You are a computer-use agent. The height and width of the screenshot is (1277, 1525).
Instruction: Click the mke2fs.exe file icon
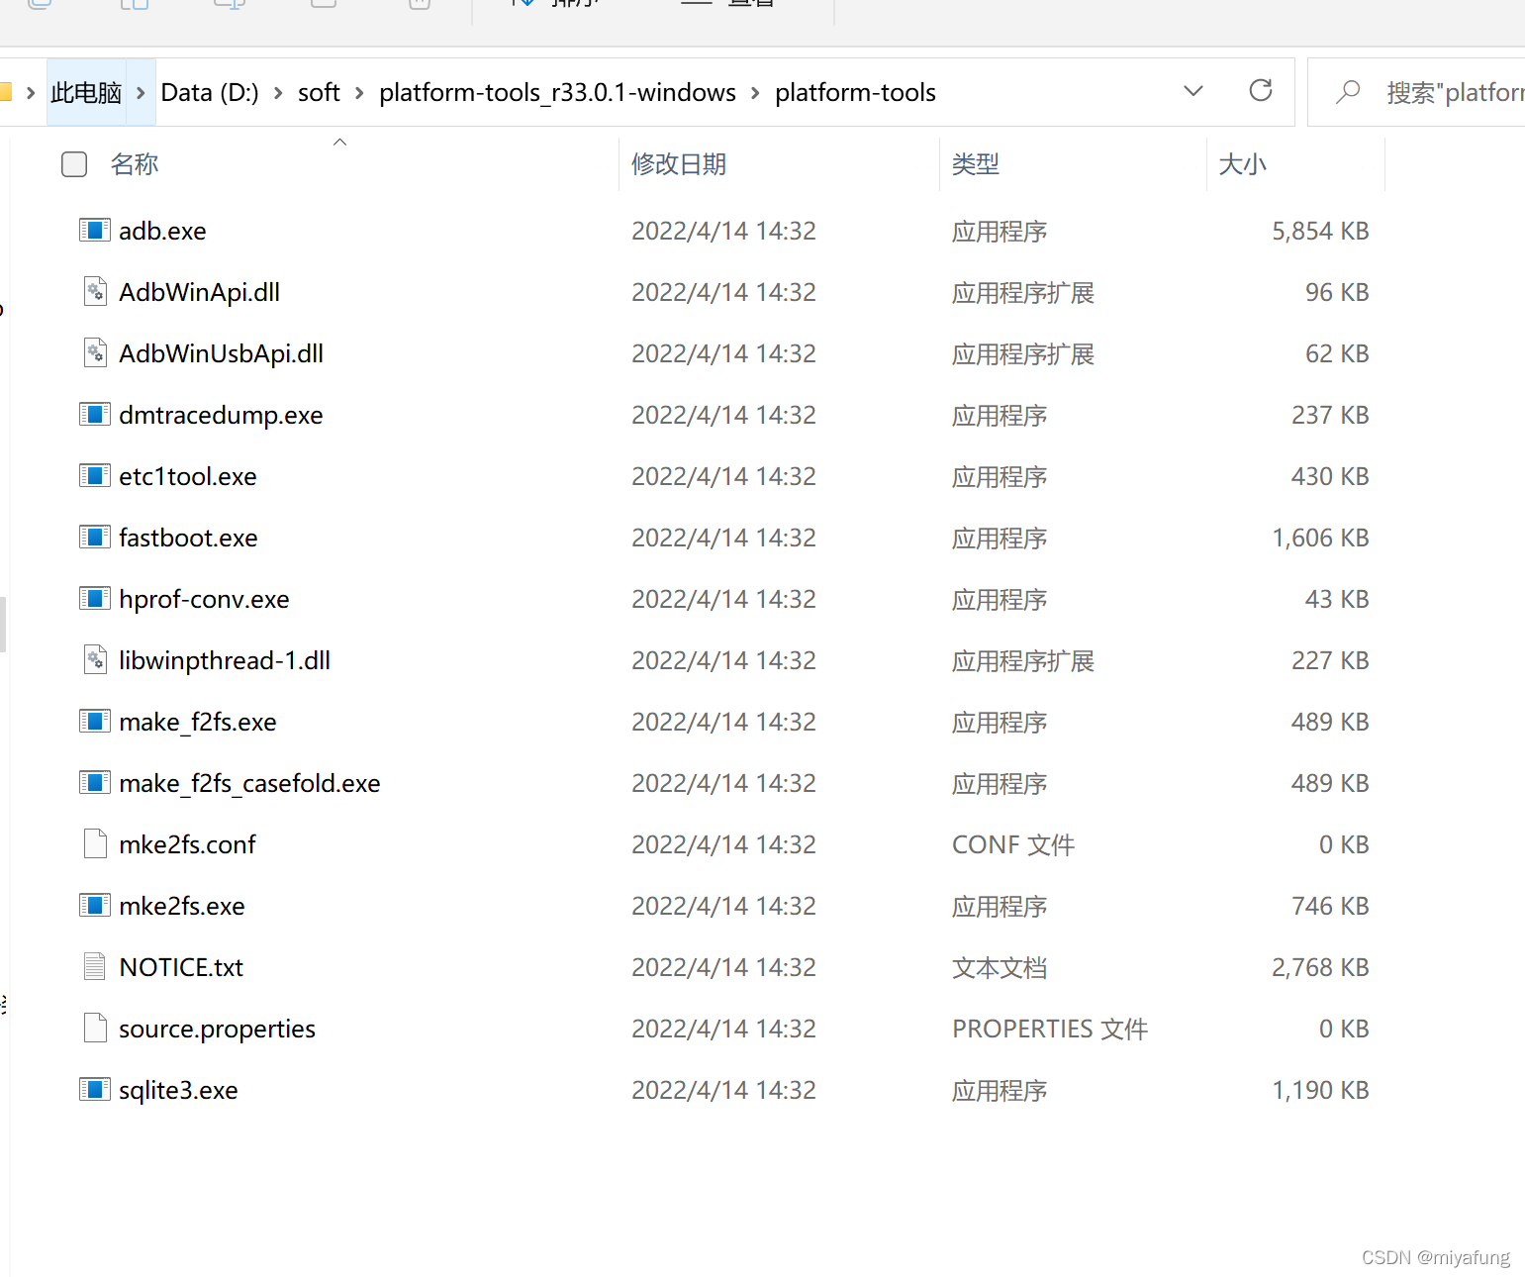pos(95,906)
